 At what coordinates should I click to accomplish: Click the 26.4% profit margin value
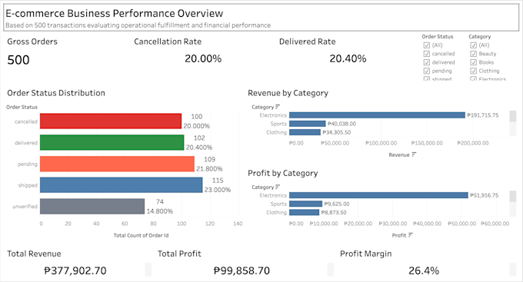pos(424,270)
